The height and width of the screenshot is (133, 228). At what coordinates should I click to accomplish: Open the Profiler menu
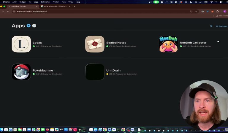click(x=56, y=2)
